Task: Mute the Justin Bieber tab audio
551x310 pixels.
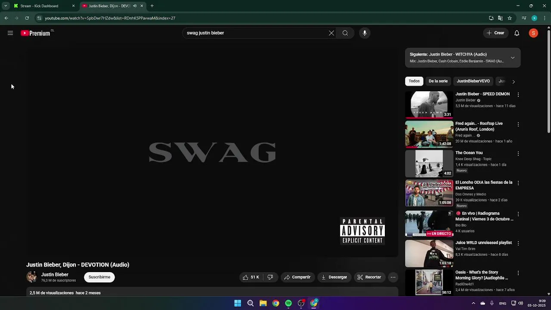Action: pos(135,6)
